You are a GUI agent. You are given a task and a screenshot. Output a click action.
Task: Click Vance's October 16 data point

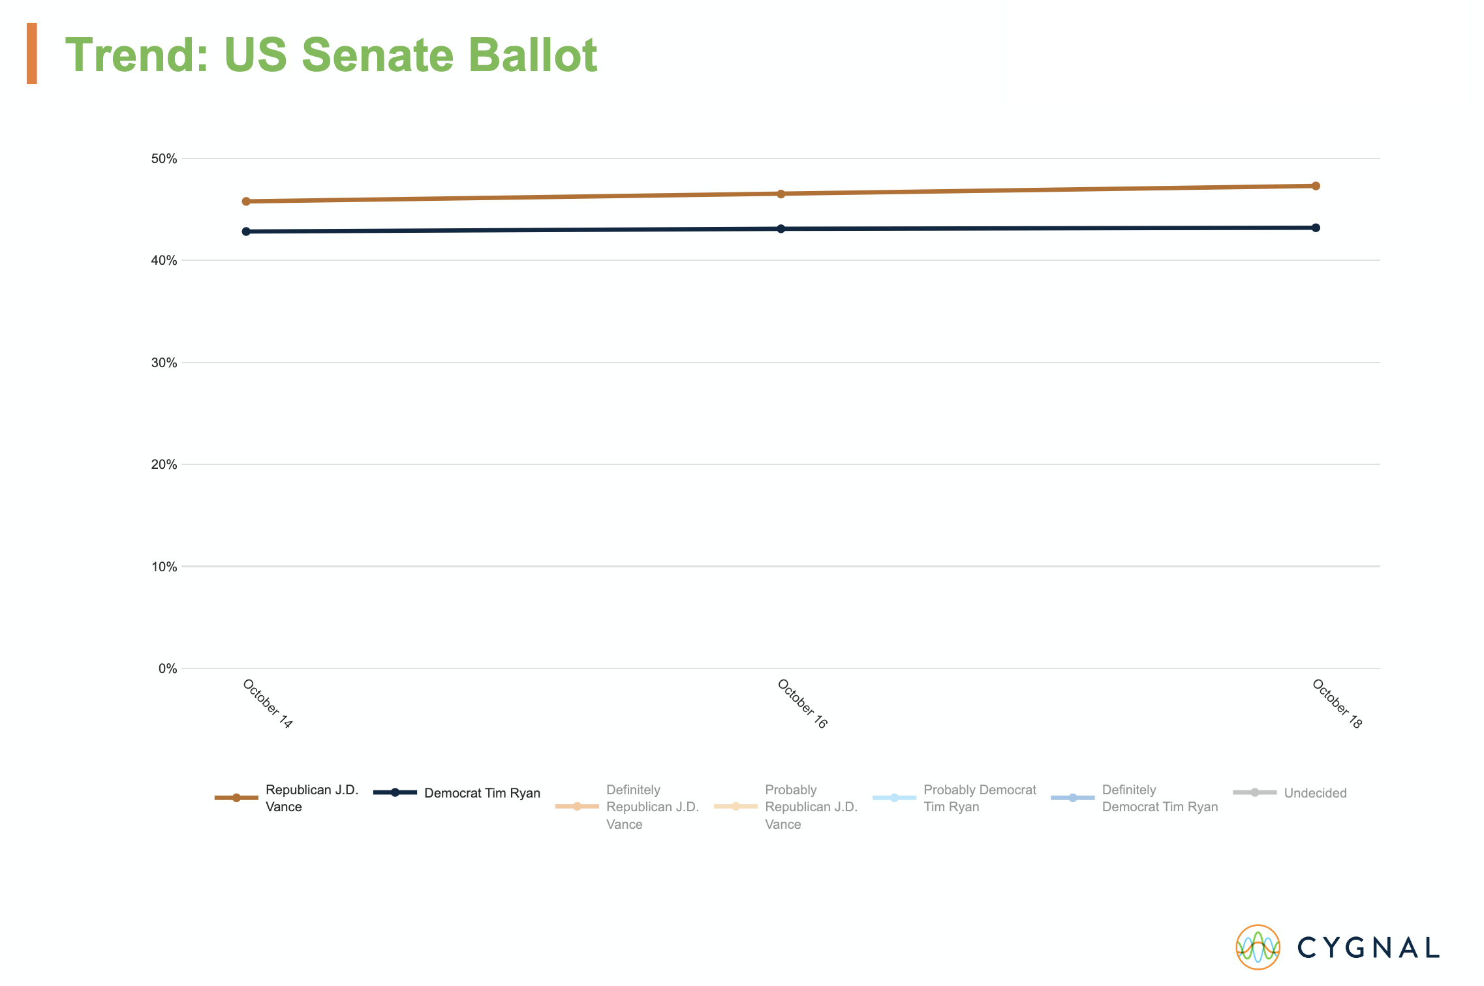coord(781,194)
